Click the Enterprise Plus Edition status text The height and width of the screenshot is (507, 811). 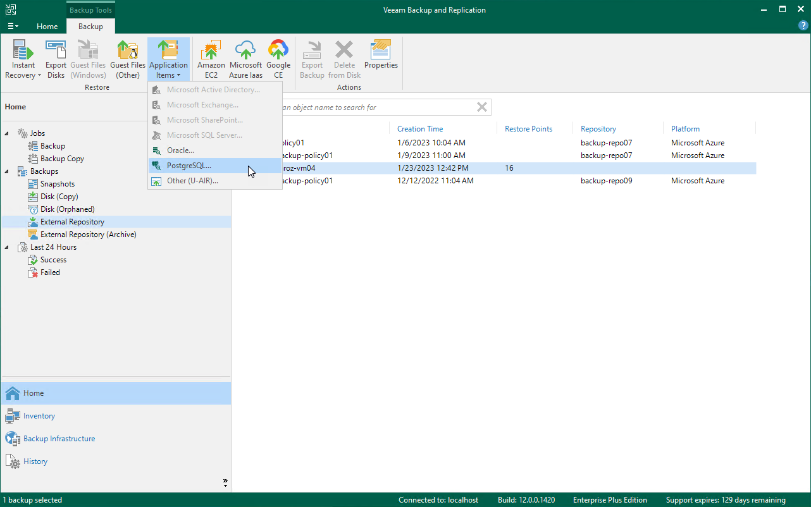click(x=610, y=500)
